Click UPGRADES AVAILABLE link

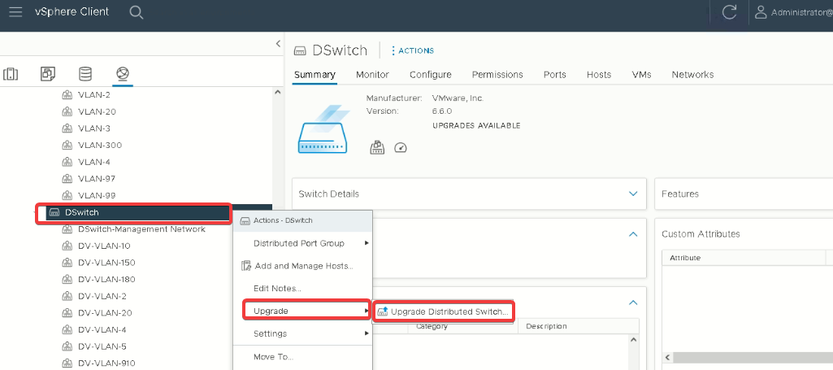coord(476,126)
